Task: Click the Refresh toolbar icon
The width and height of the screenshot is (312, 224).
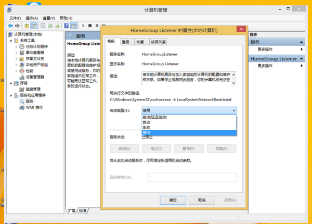Action: pyautogui.click(x=50, y=26)
